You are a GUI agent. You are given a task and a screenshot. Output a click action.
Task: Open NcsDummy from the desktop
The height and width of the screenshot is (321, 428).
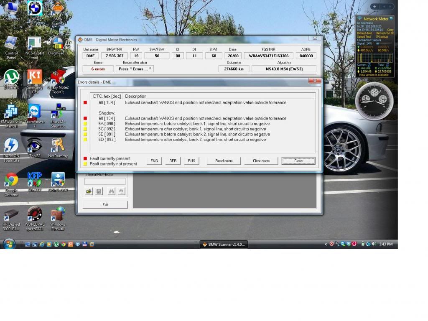(58, 146)
